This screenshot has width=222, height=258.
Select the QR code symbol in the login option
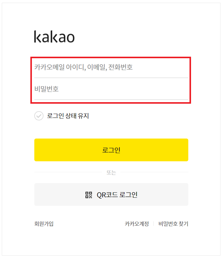pyautogui.click(x=88, y=195)
